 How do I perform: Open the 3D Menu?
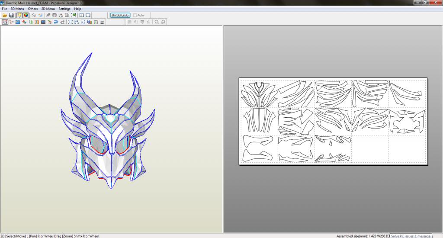(x=17, y=9)
